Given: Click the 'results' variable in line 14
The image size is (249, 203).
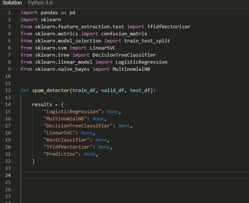Looking at the screenshot, I should 42,104.
